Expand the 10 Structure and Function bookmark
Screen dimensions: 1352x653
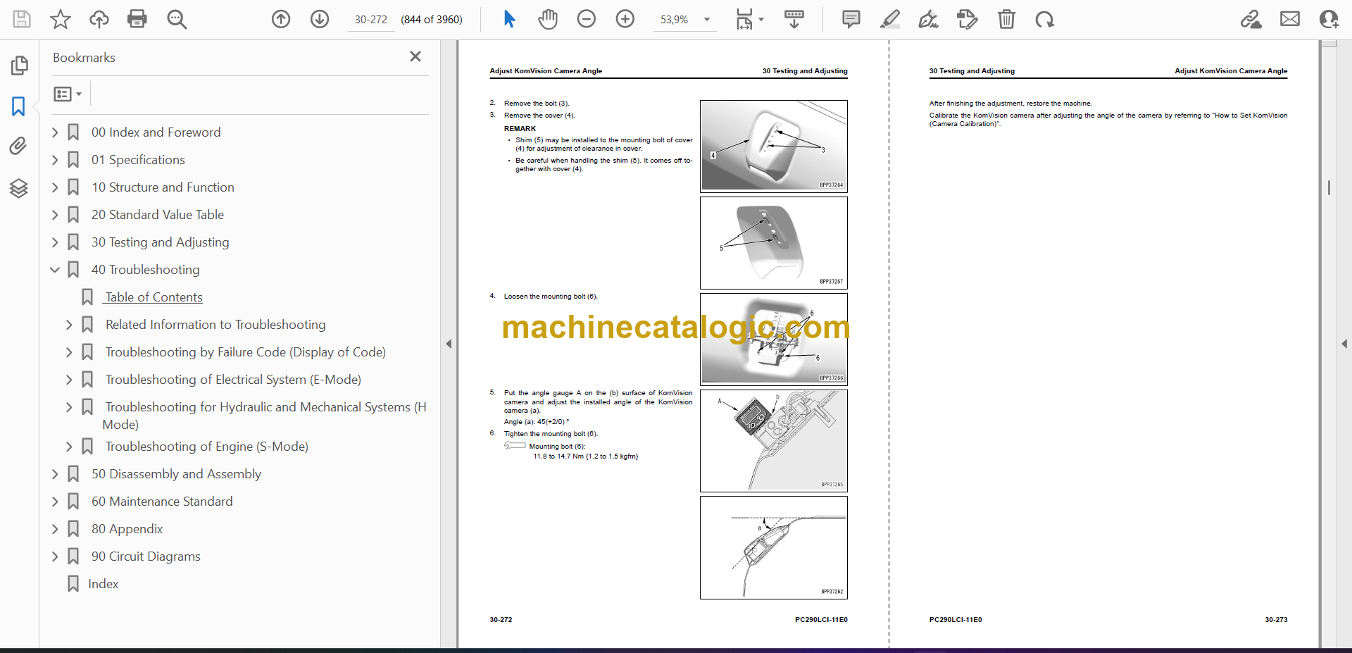pos(55,187)
